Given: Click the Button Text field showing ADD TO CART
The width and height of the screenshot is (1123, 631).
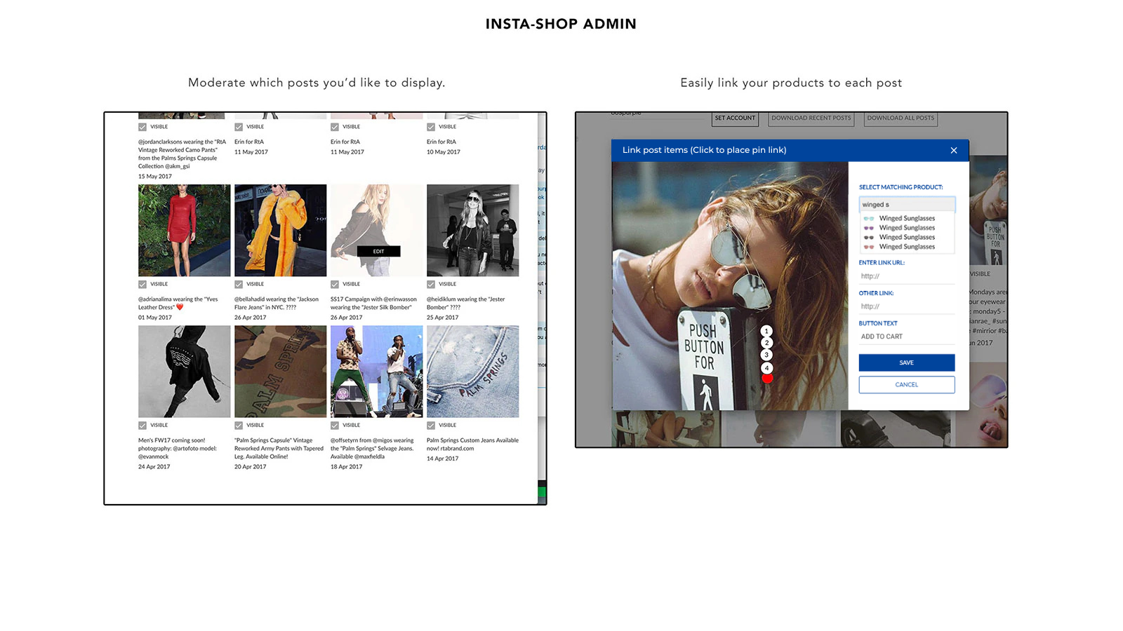Looking at the screenshot, I should pos(907,337).
